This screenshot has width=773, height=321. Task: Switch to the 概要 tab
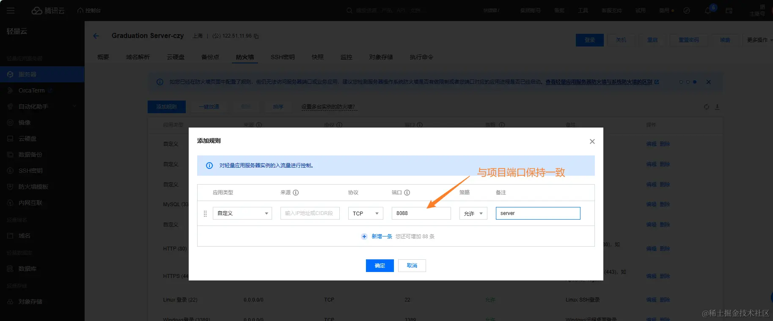coord(103,57)
